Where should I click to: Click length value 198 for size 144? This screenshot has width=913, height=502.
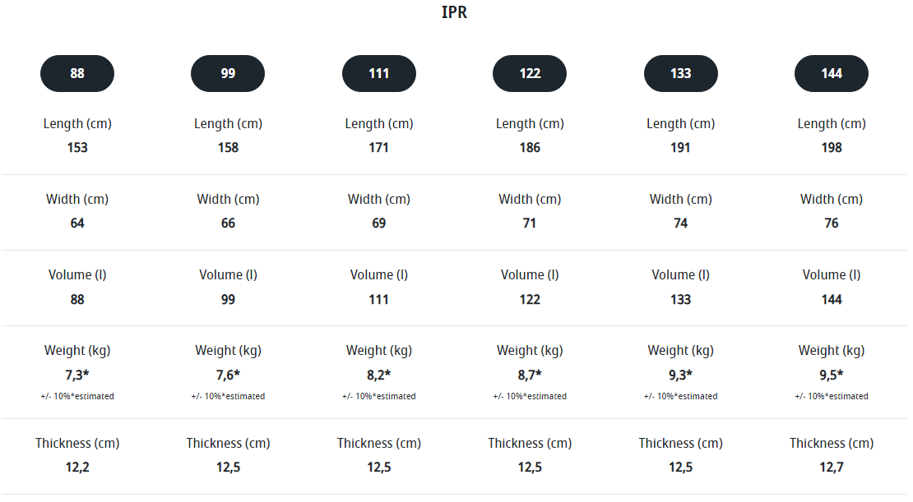tap(832, 148)
